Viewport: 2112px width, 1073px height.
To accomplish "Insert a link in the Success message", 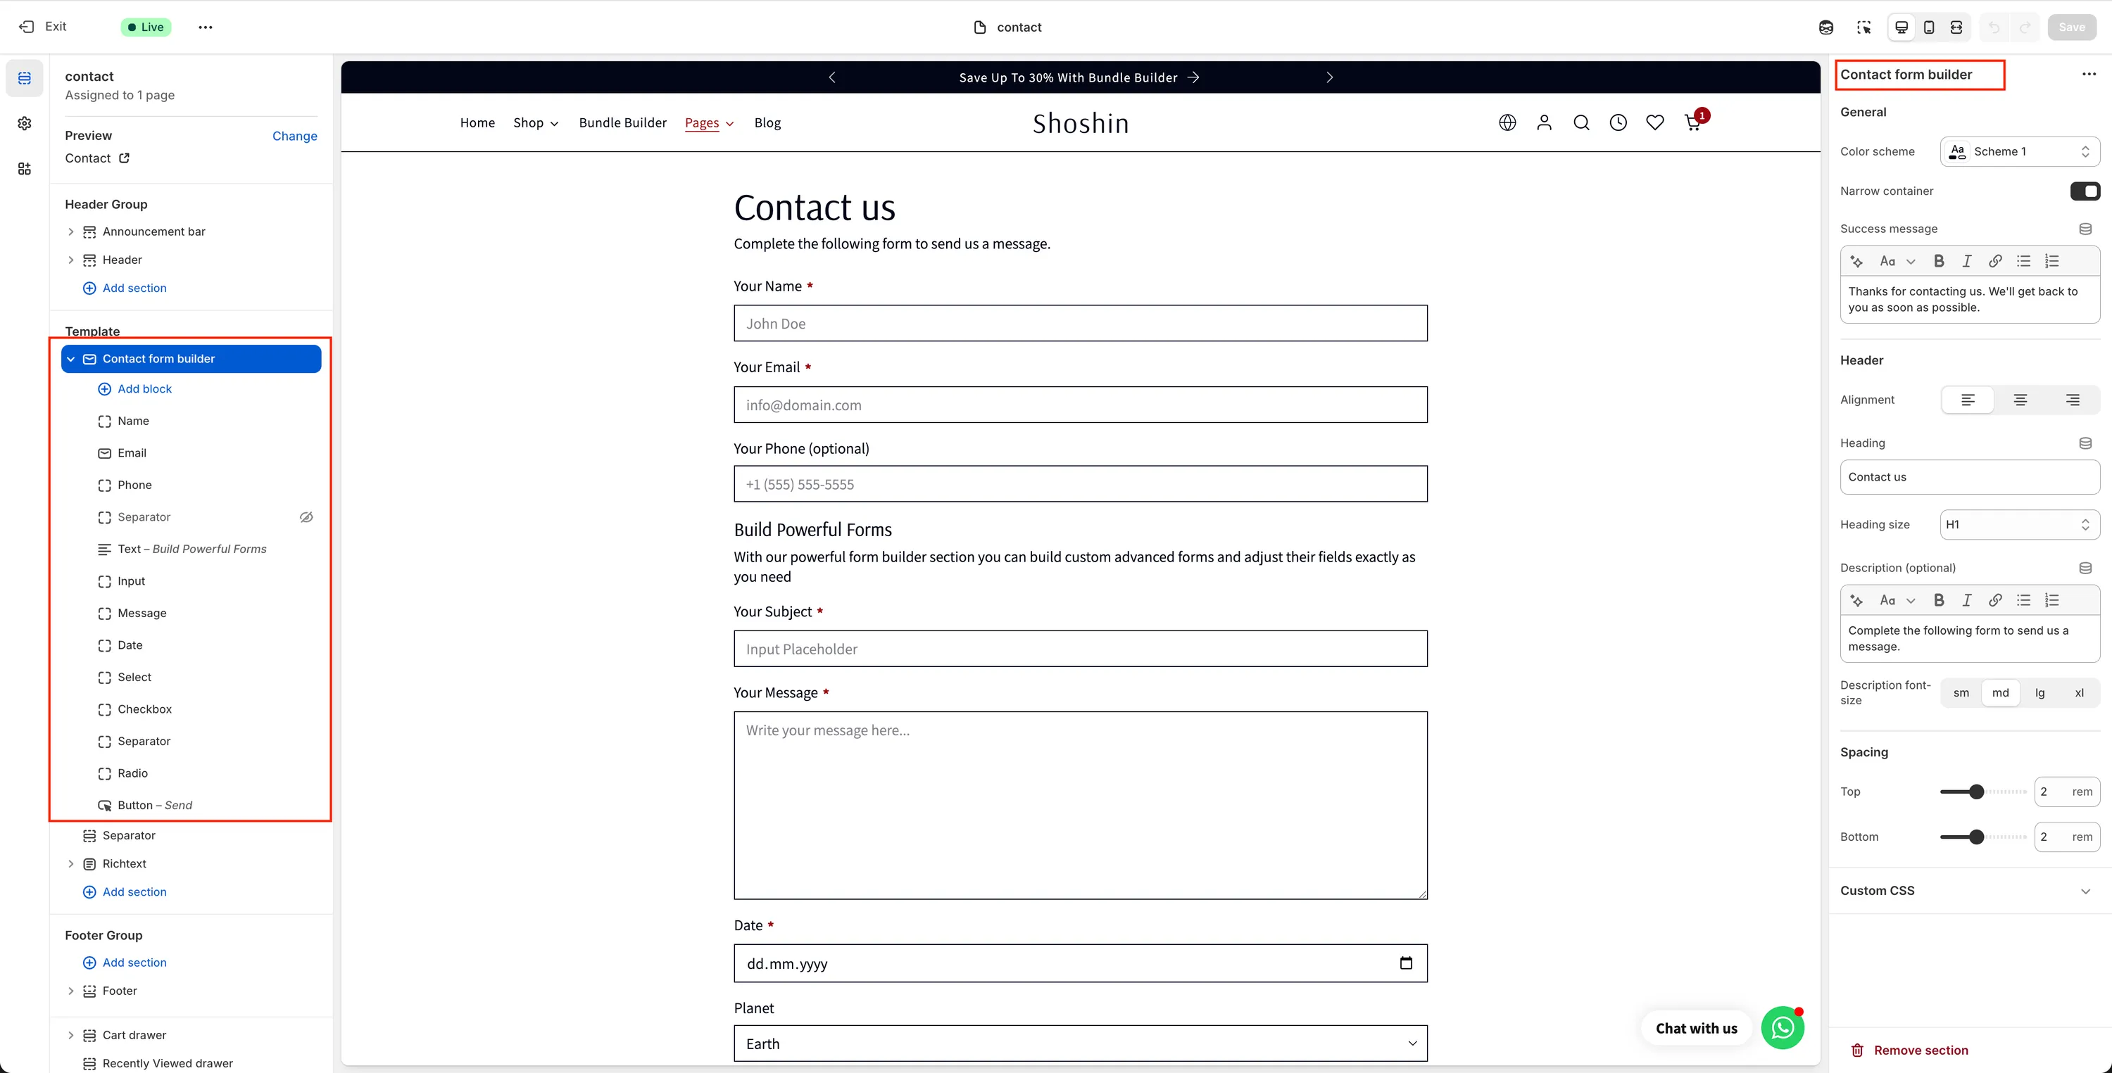I will tap(1996, 260).
